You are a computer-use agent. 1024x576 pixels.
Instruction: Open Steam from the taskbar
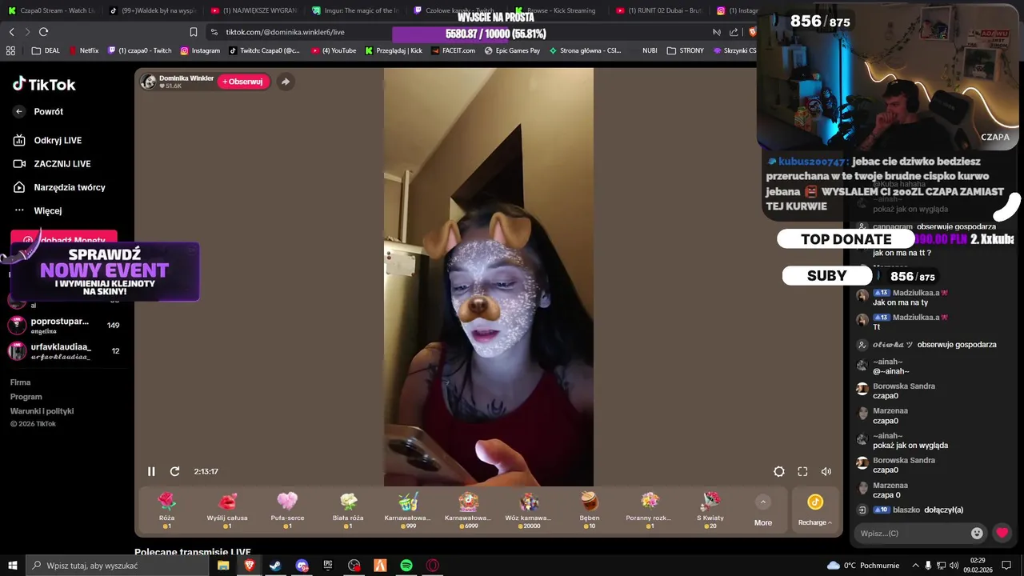click(275, 566)
